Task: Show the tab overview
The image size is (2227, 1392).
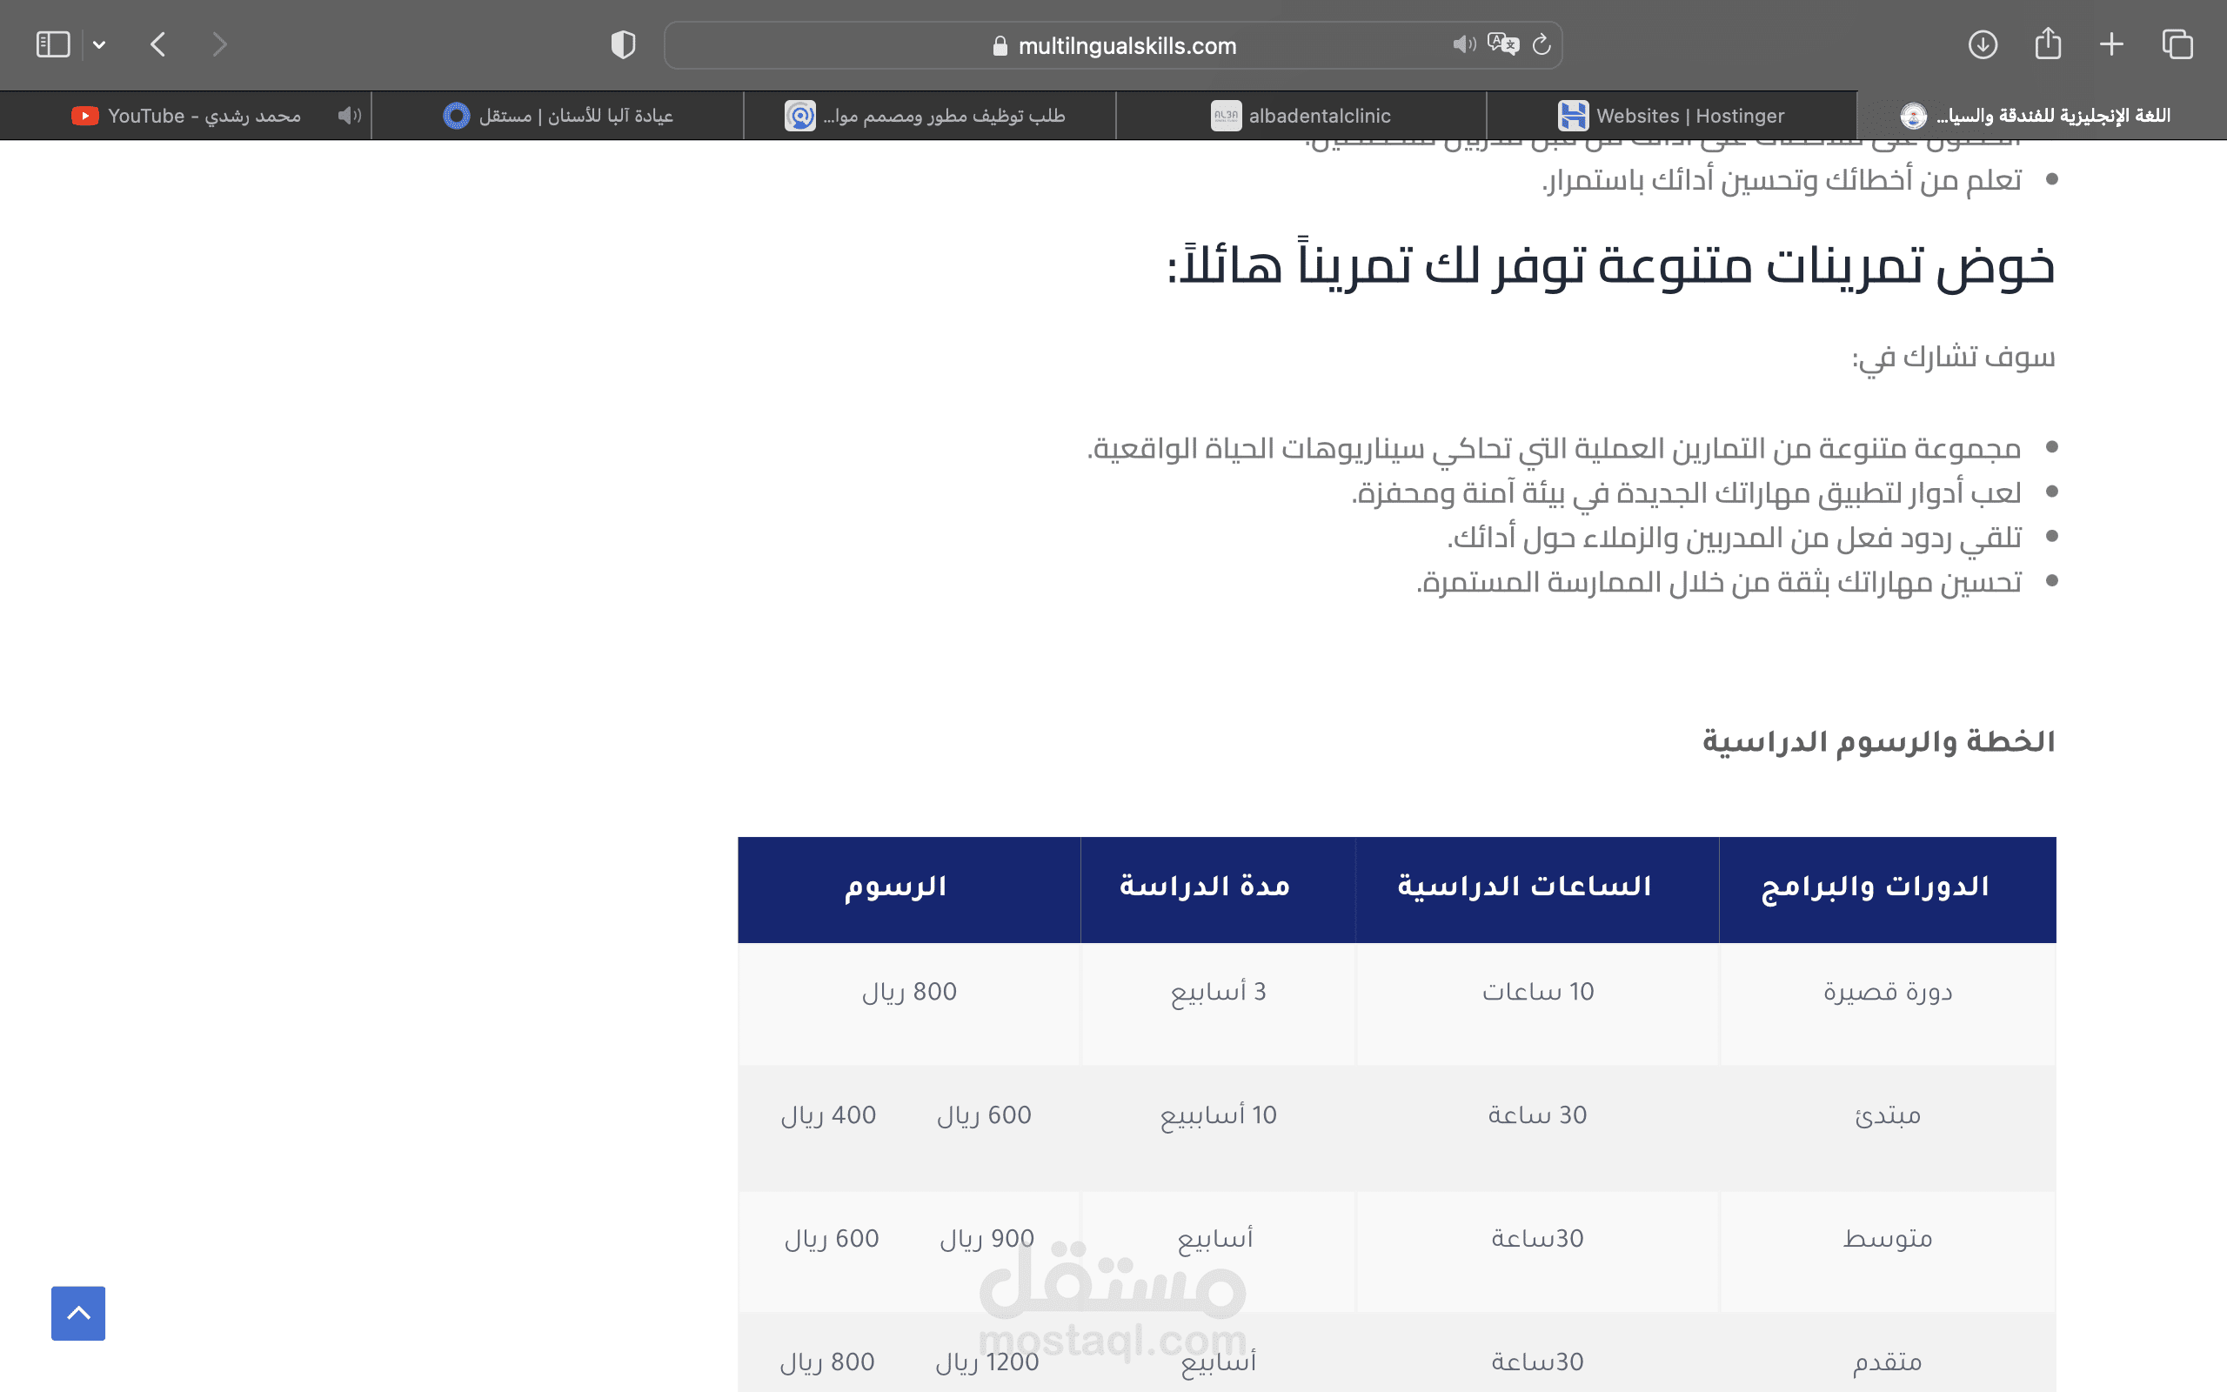Action: 2177,44
